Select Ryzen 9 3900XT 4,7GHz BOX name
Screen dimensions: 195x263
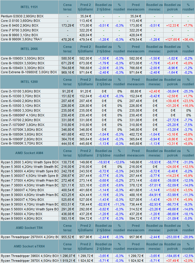point(22,200)
